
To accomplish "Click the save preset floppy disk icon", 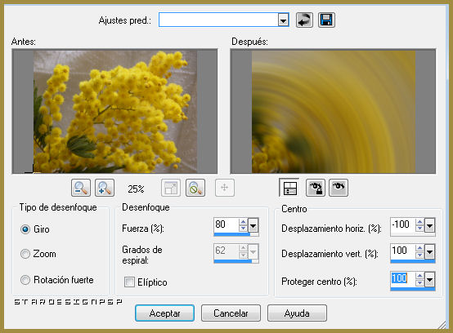I will [x=326, y=20].
